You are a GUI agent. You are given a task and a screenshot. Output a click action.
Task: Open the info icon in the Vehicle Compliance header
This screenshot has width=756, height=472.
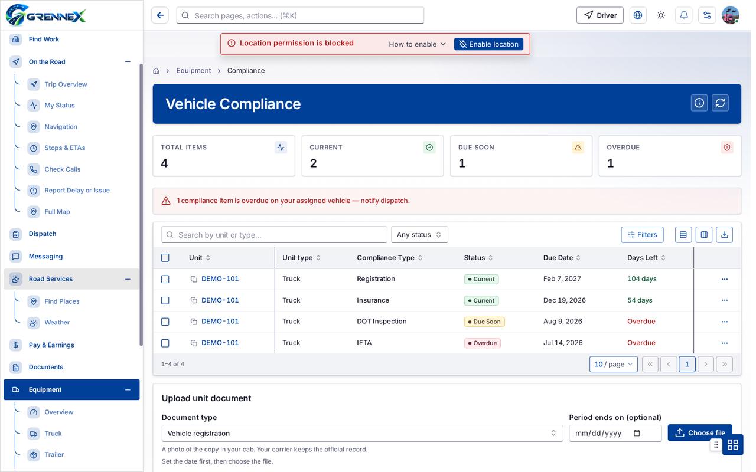click(699, 103)
